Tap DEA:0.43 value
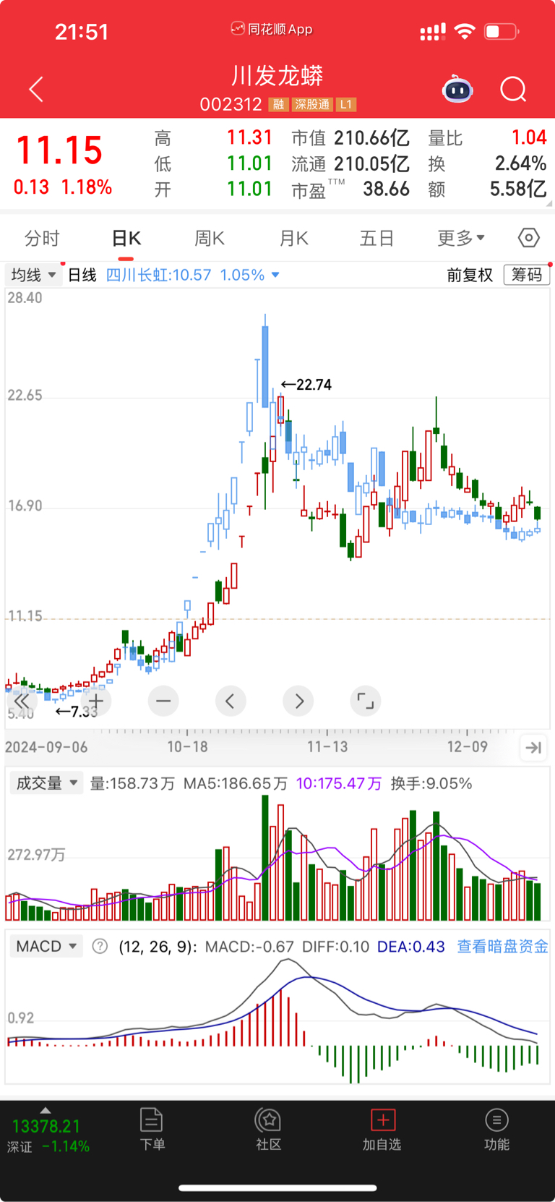 (411, 947)
